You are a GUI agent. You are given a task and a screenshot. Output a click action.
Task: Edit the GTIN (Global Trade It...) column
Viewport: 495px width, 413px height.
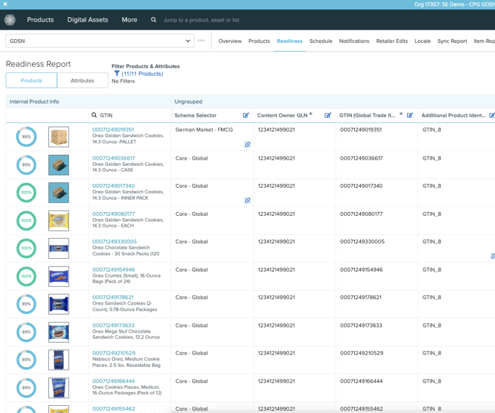tap(410, 115)
